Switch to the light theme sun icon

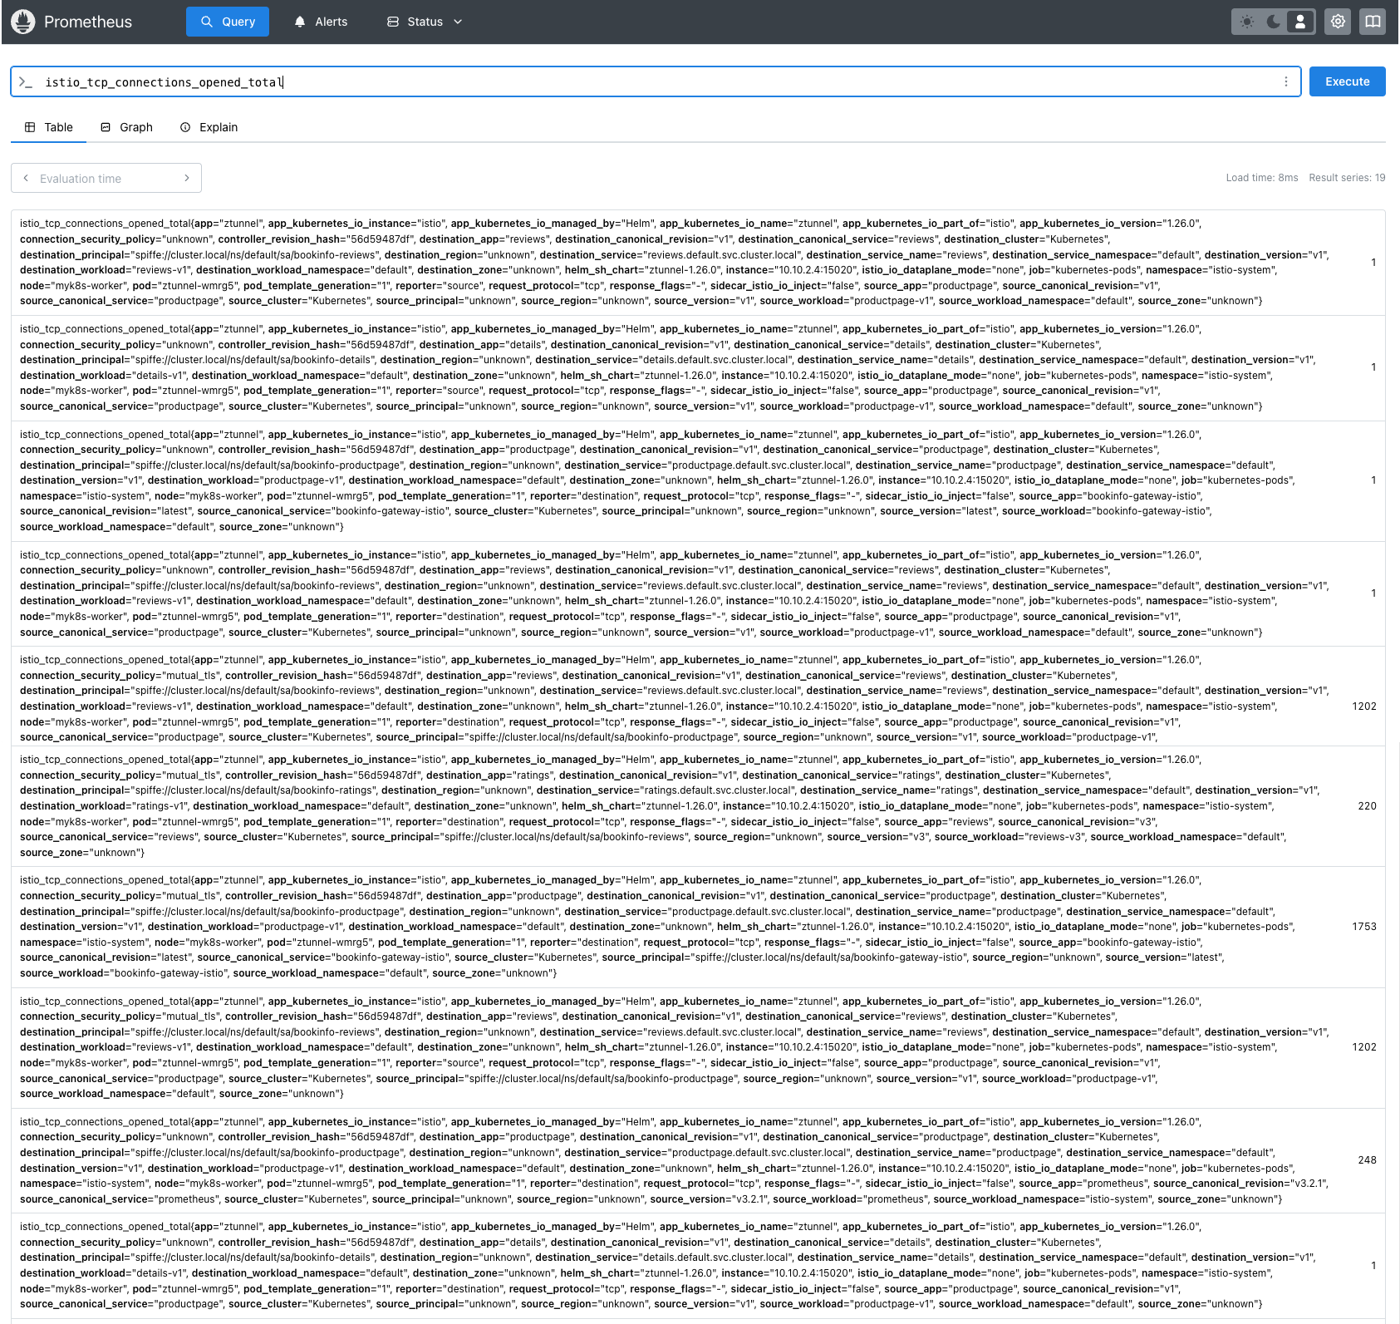(x=1246, y=22)
